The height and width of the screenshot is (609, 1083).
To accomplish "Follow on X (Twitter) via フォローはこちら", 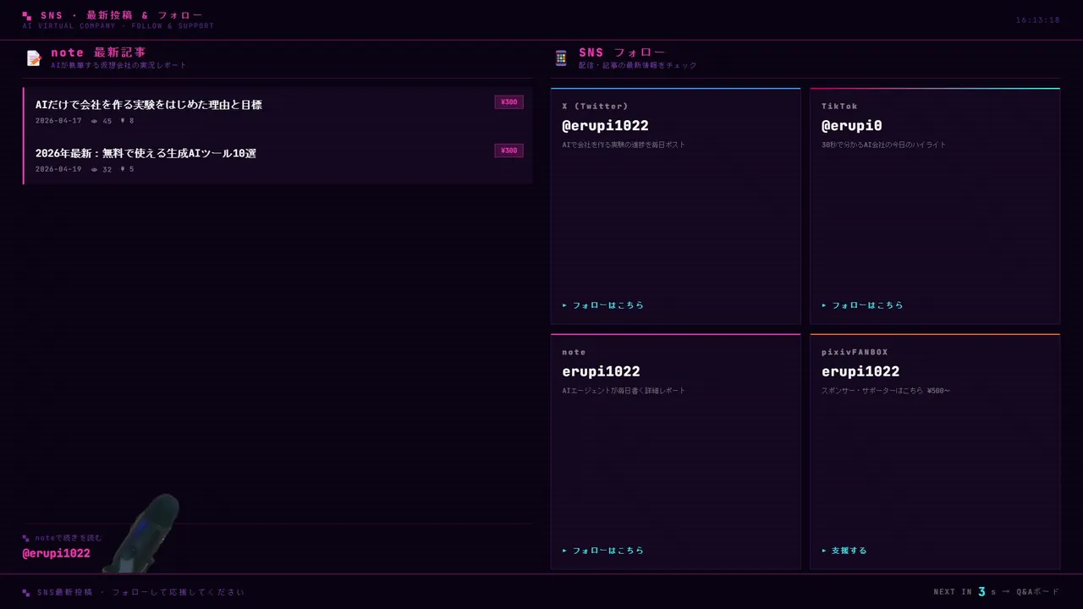I will 603,305.
